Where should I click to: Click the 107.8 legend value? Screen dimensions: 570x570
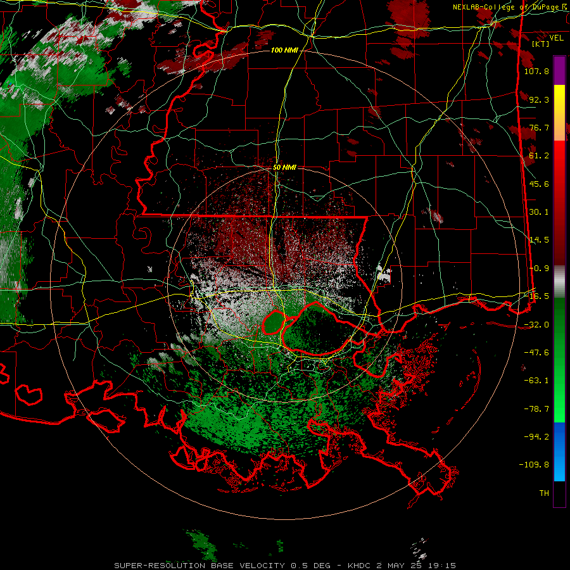click(x=536, y=71)
